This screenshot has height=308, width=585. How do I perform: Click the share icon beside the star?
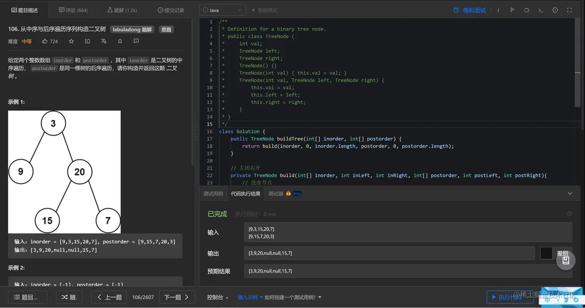[87, 41]
